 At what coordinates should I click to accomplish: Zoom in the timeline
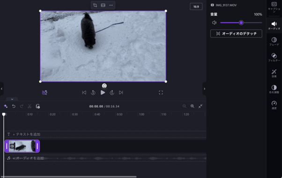point(192,106)
